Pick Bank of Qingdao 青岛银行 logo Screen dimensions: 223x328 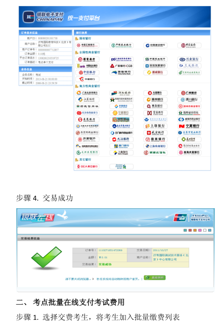[155, 106]
